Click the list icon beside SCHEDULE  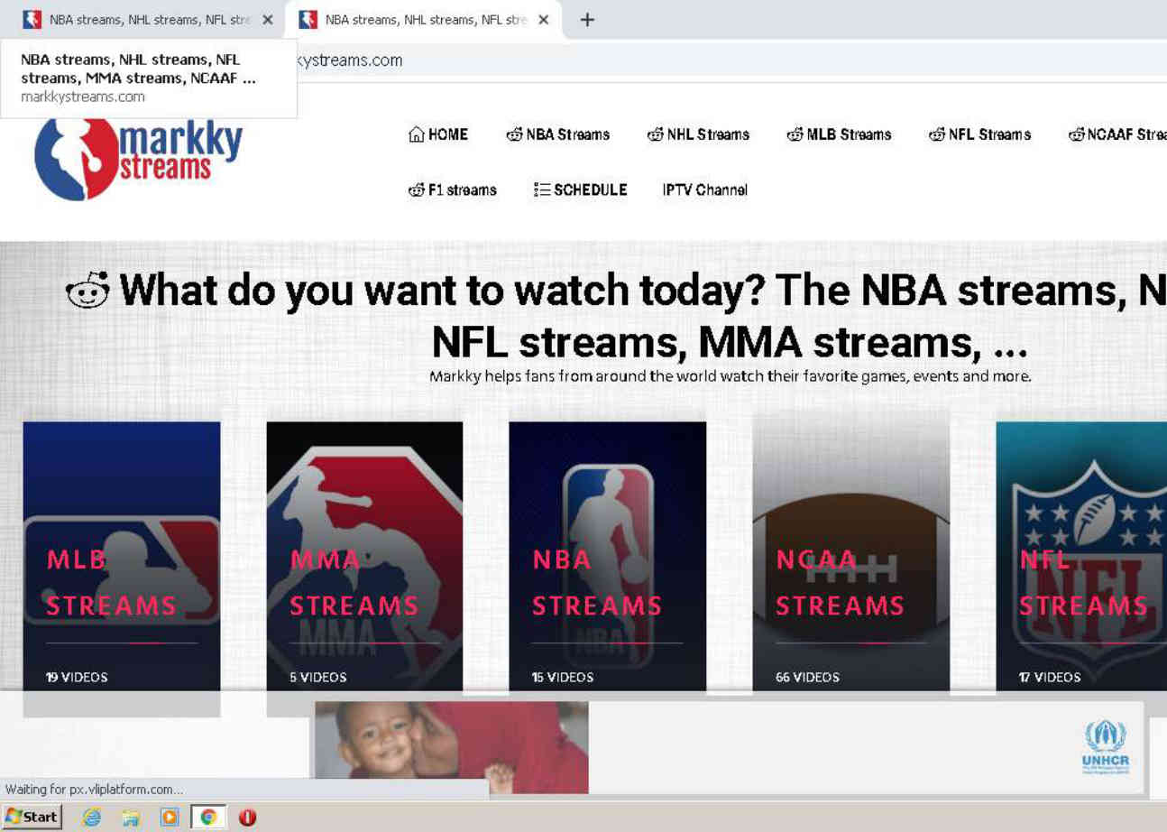pyautogui.click(x=541, y=190)
